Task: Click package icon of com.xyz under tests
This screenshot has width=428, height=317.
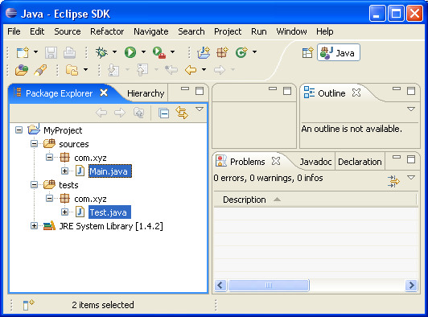Action: pos(64,198)
